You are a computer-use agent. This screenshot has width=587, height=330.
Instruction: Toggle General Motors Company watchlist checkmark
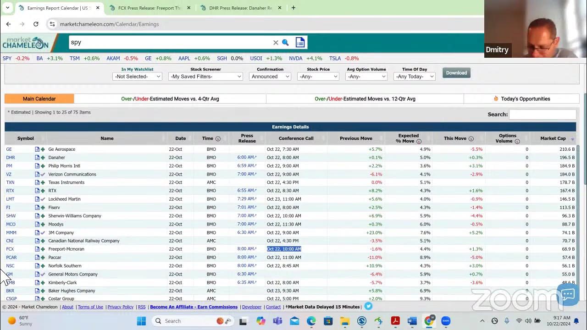pyautogui.click(x=43, y=274)
